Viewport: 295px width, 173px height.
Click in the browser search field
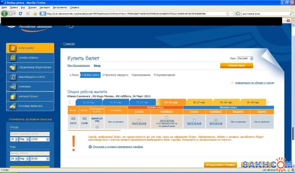[x=265, y=13]
